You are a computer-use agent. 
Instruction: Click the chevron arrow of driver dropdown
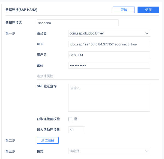click(x=147, y=33)
